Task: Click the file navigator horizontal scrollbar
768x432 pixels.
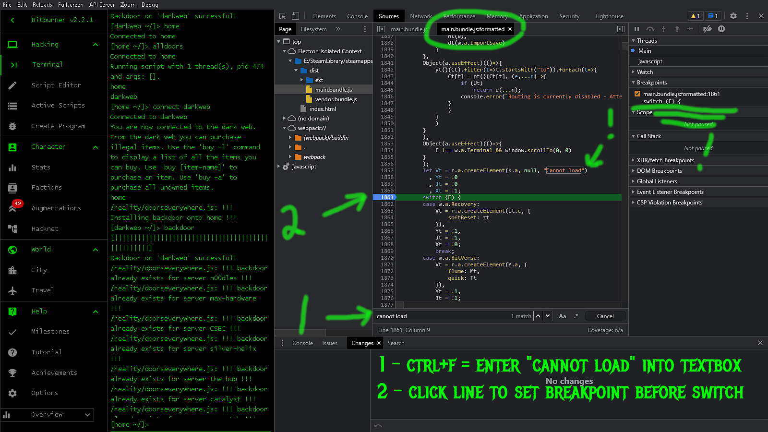Action: tap(300, 333)
